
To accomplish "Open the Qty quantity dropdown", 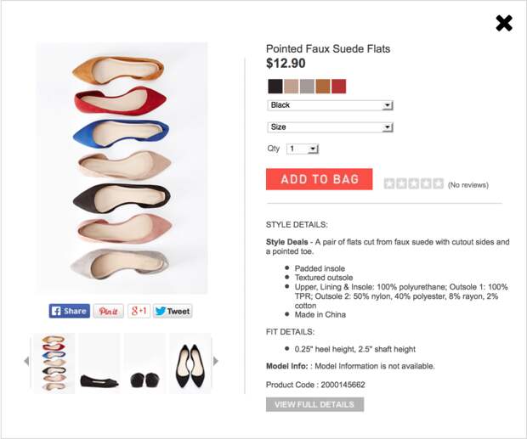I will click(x=303, y=149).
